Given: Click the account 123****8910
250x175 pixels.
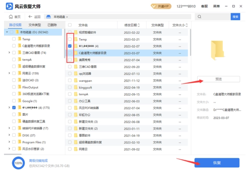Looking at the screenshot, I should (x=186, y=6).
